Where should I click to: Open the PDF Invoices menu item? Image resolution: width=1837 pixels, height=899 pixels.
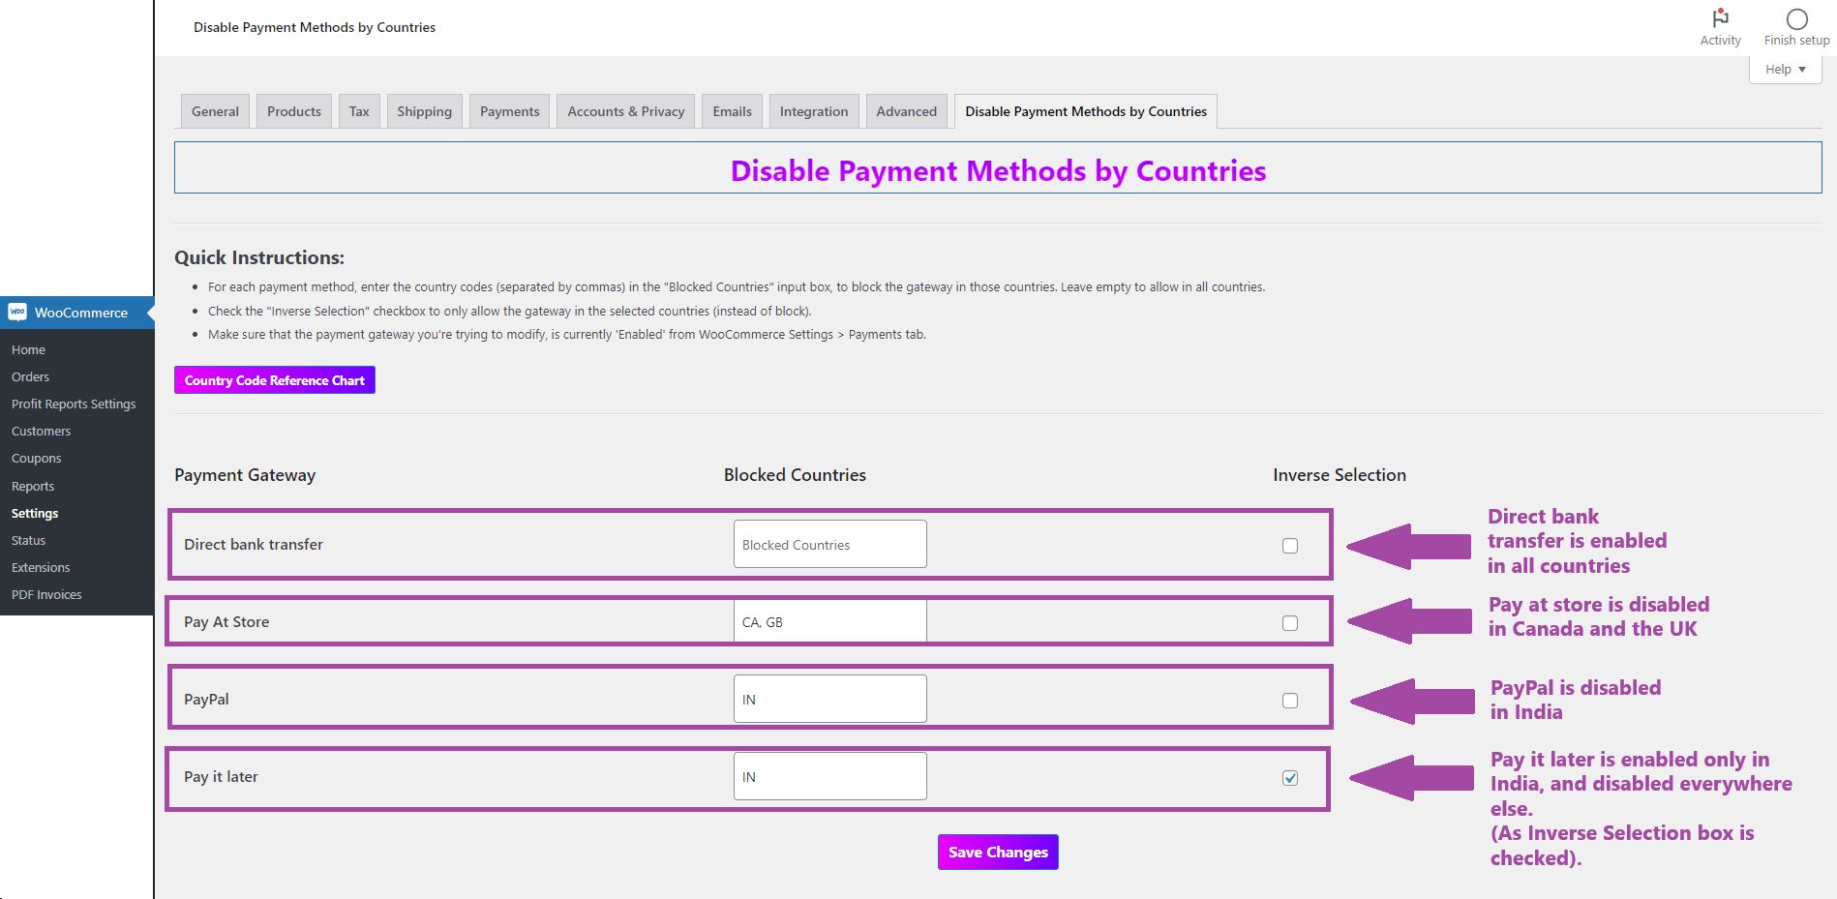click(x=46, y=595)
